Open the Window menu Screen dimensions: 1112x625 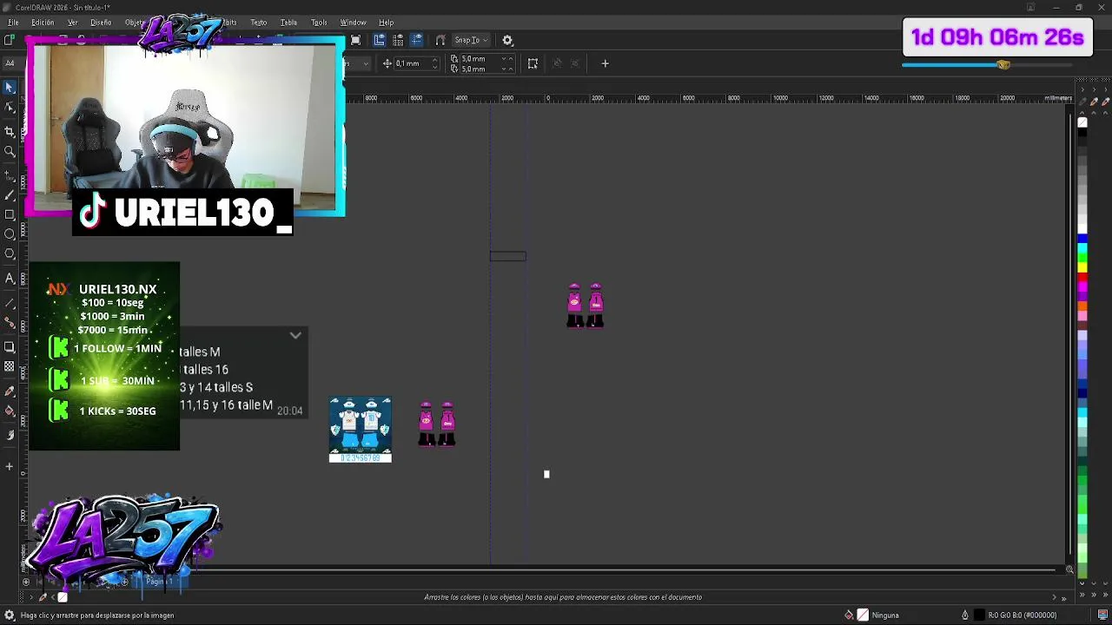(353, 23)
